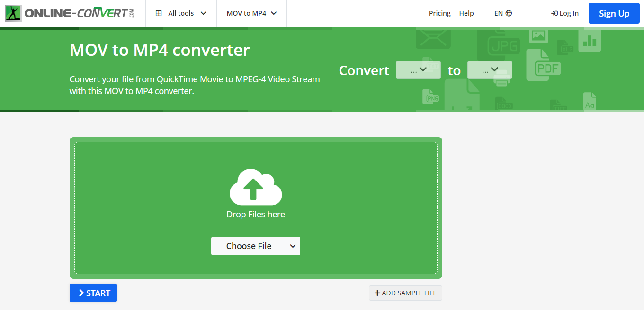The height and width of the screenshot is (310, 644).
Task: Click the Log In link
Action: 565,13
